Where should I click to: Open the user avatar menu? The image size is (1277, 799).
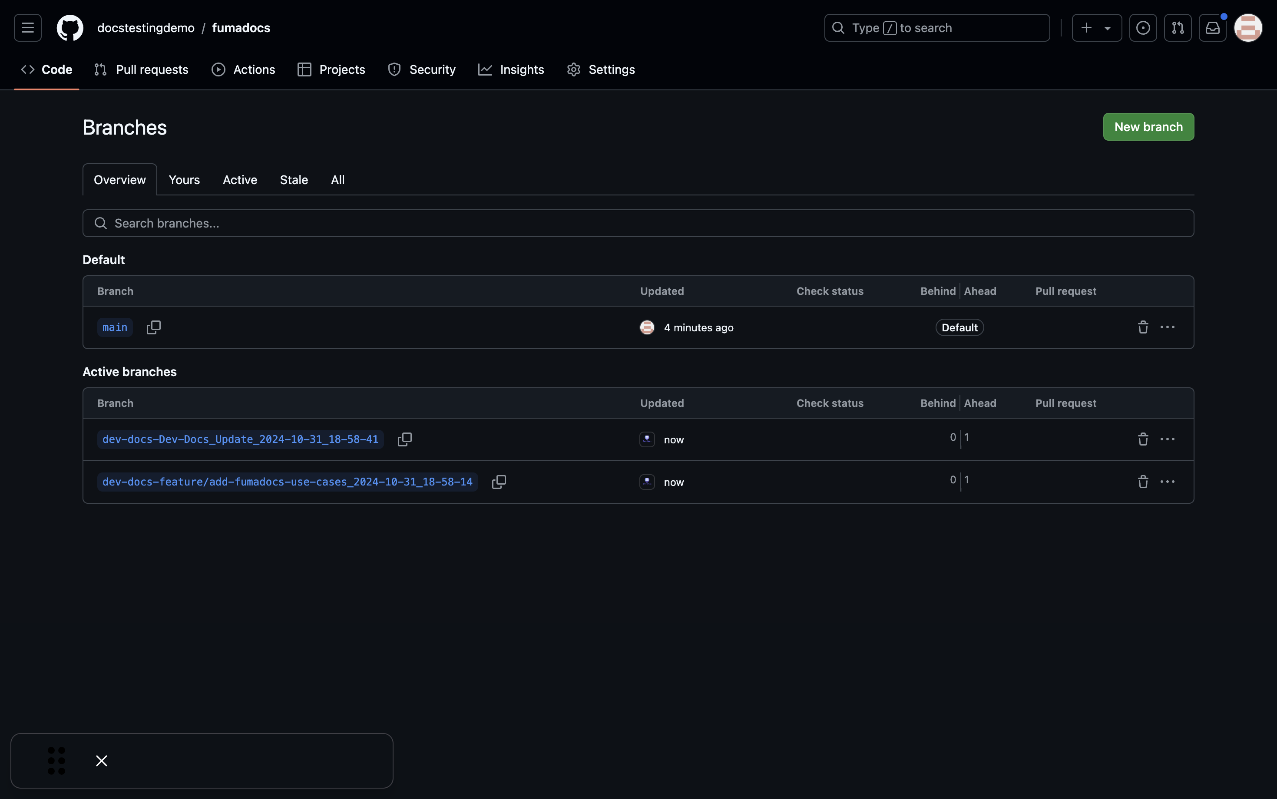pos(1248,27)
